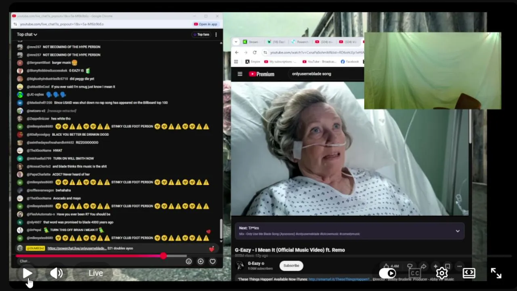Switch to the first (324) YouTube tab
517x291 pixels.
(324, 42)
